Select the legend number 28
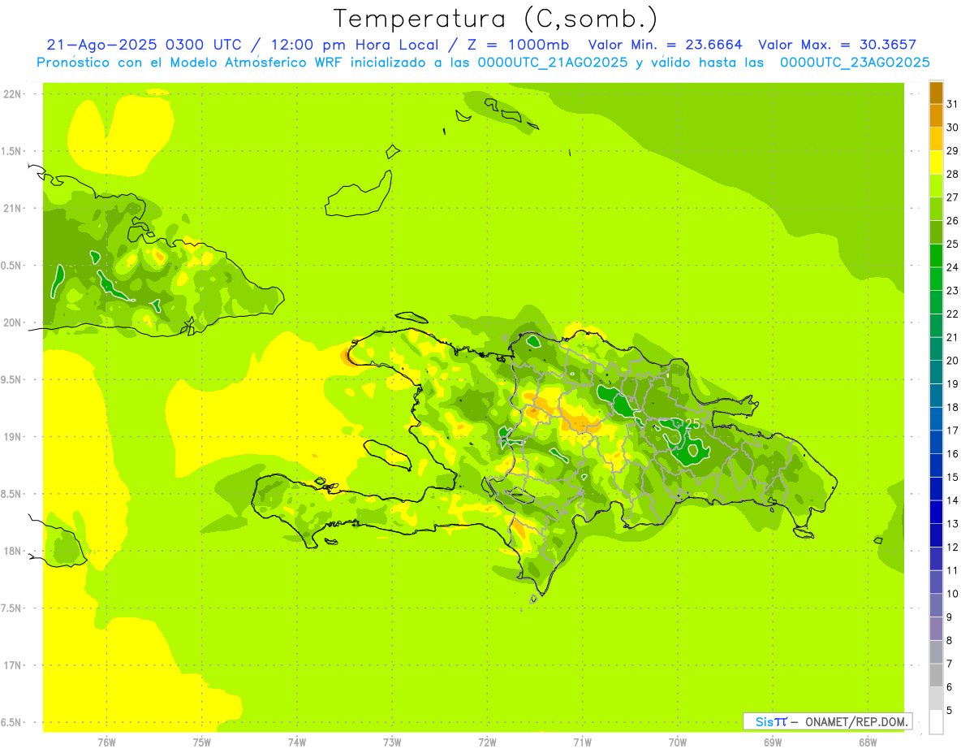Viewport: 974px width, 753px height. pyautogui.click(x=953, y=174)
